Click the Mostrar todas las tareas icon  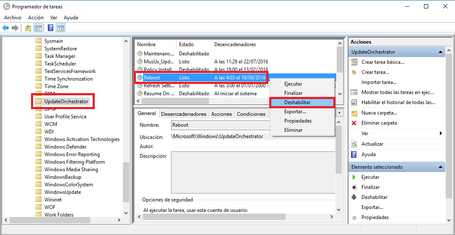(354, 92)
